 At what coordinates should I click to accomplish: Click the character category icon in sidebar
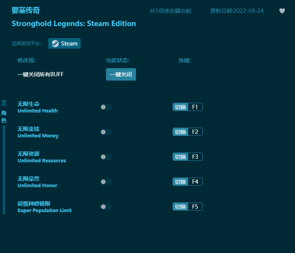point(4,103)
